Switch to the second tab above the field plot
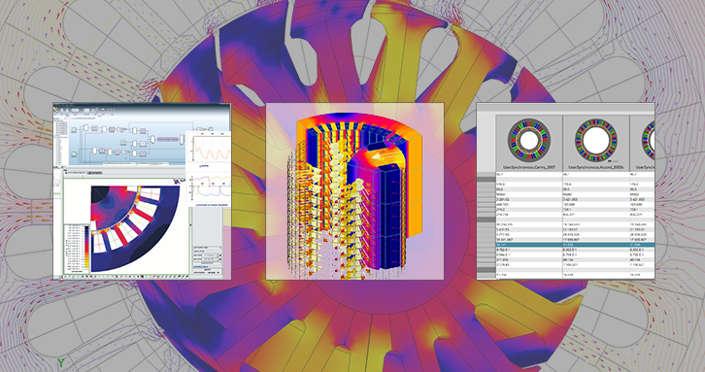The image size is (705, 372). (x=95, y=172)
